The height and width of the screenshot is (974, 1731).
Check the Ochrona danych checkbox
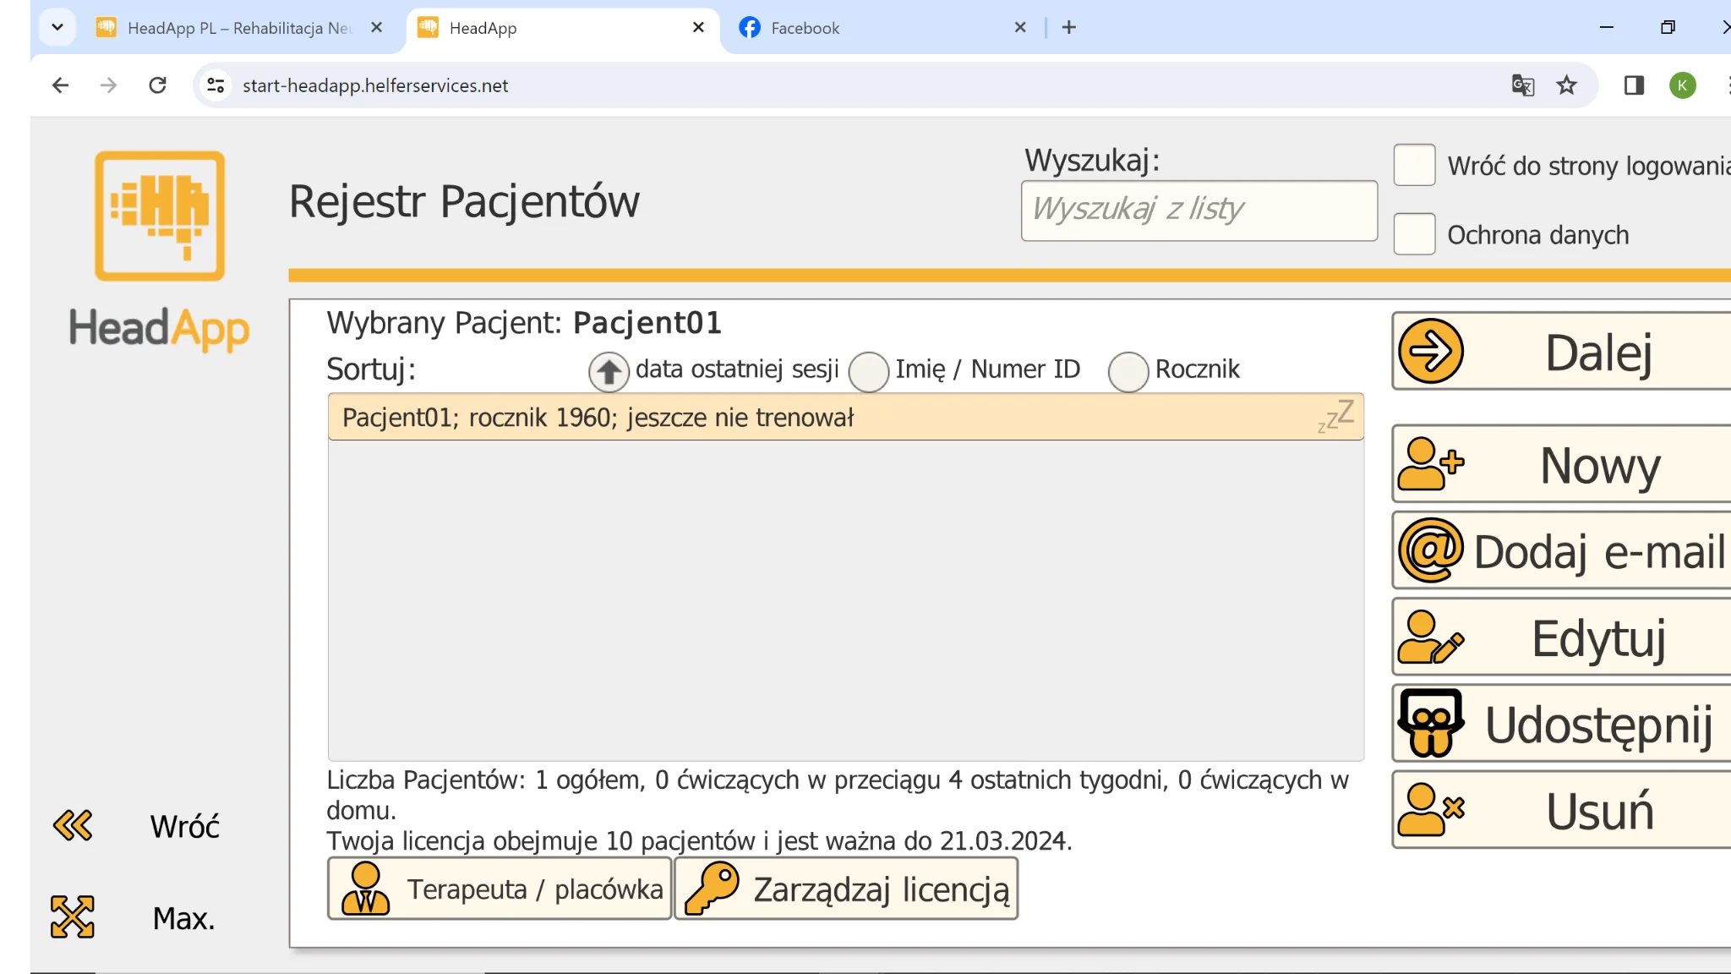click(1414, 234)
